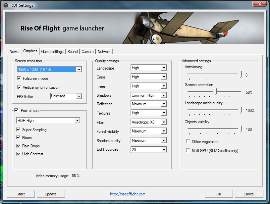Expand the FPS limiter dropdown

point(79,96)
